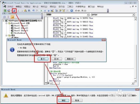The height and width of the screenshot is (104, 140).
Task: Click the Insert UserForm toolbar icon
Action: [x=9, y=11]
